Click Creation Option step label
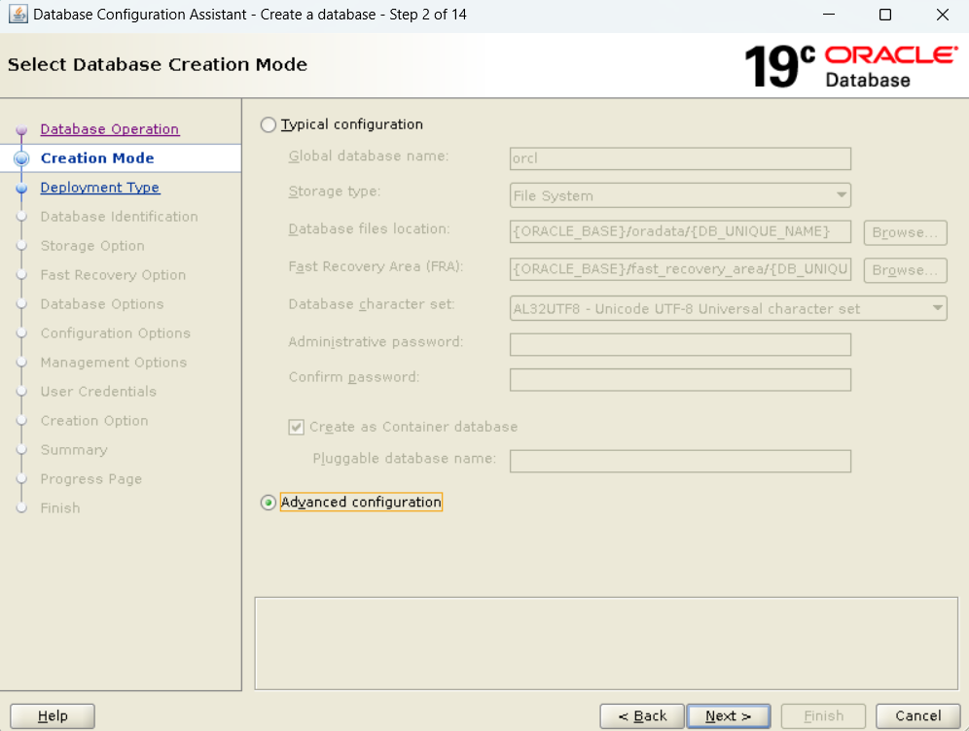The height and width of the screenshot is (731, 969). (94, 421)
